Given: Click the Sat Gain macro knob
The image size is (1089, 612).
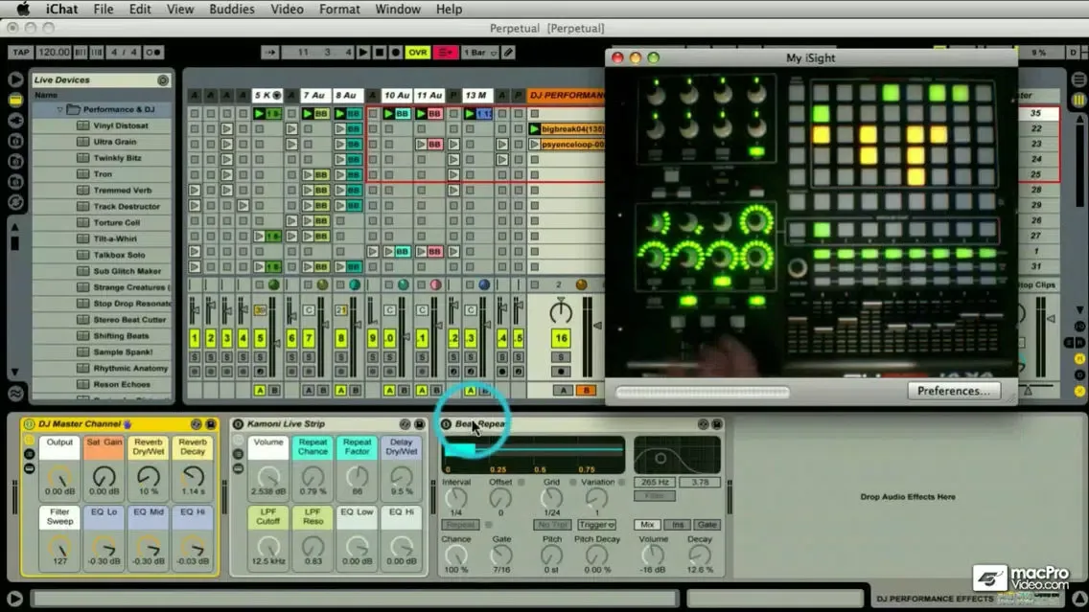Looking at the screenshot, I should [104, 477].
